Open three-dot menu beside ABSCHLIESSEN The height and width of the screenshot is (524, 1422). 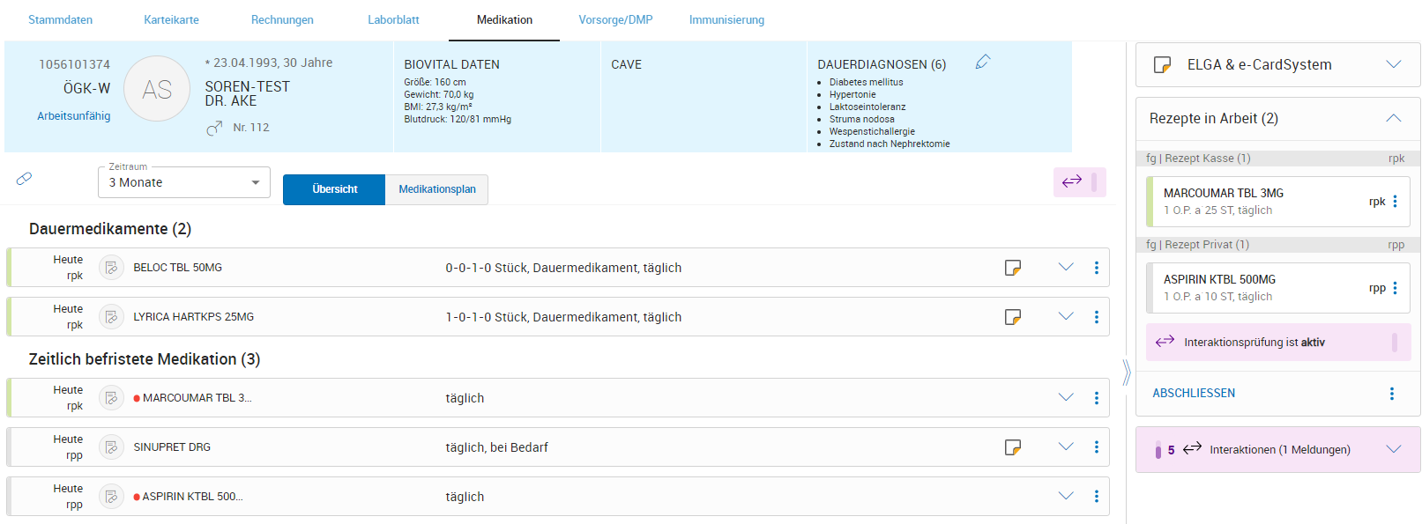click(1392, 394)
